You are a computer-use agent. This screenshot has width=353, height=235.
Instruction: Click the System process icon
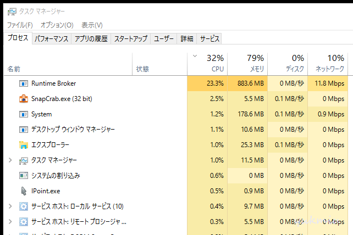click(x=24, y=114)
